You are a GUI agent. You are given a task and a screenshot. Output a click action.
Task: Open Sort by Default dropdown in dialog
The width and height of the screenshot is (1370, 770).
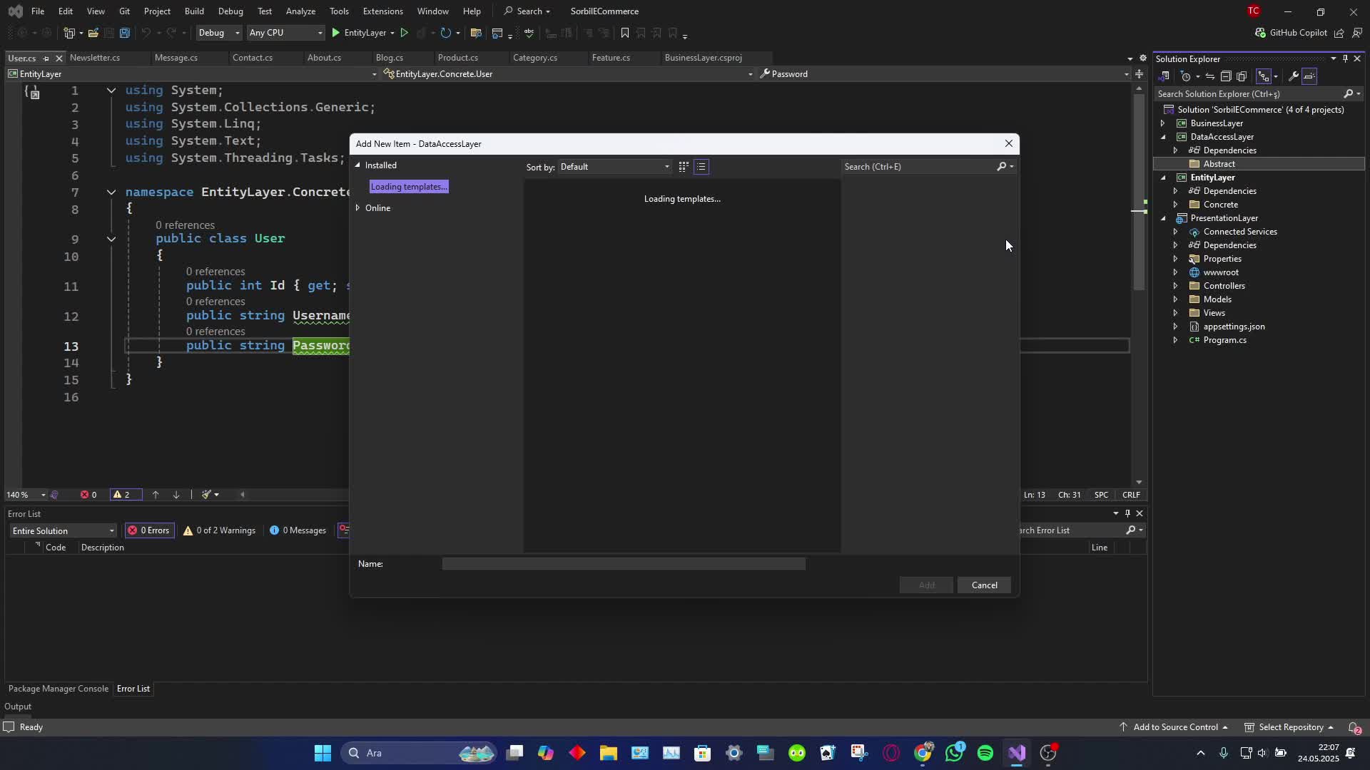(614, 167)
